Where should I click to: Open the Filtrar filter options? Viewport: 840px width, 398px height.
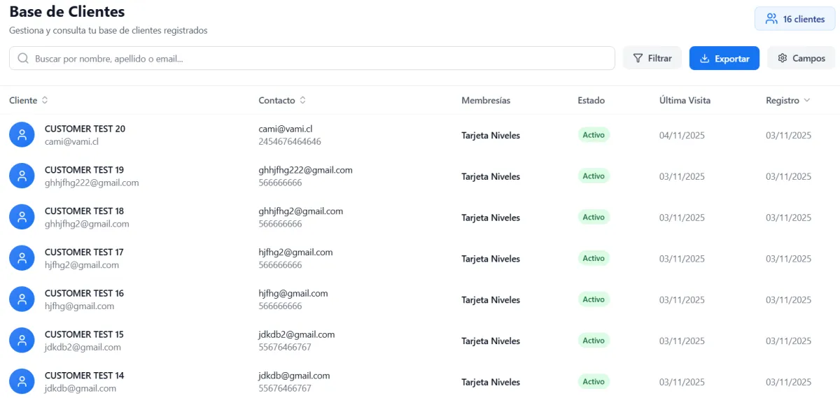tap(652, 59)
